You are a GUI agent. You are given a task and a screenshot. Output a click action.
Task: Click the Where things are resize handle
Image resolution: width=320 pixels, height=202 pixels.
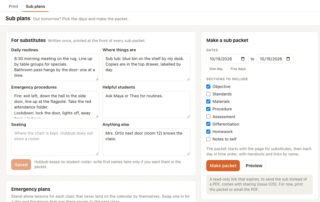188,79
